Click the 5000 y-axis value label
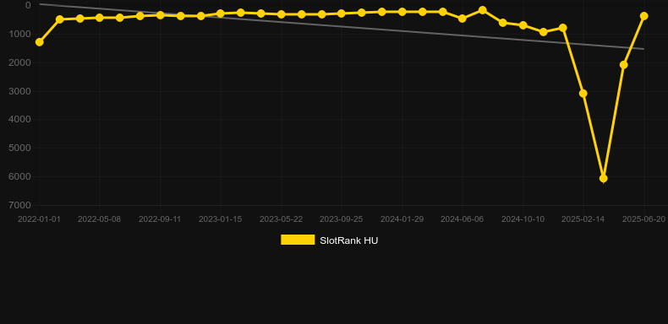This screenshot has height=324, width=668. [x=19, y=148]
